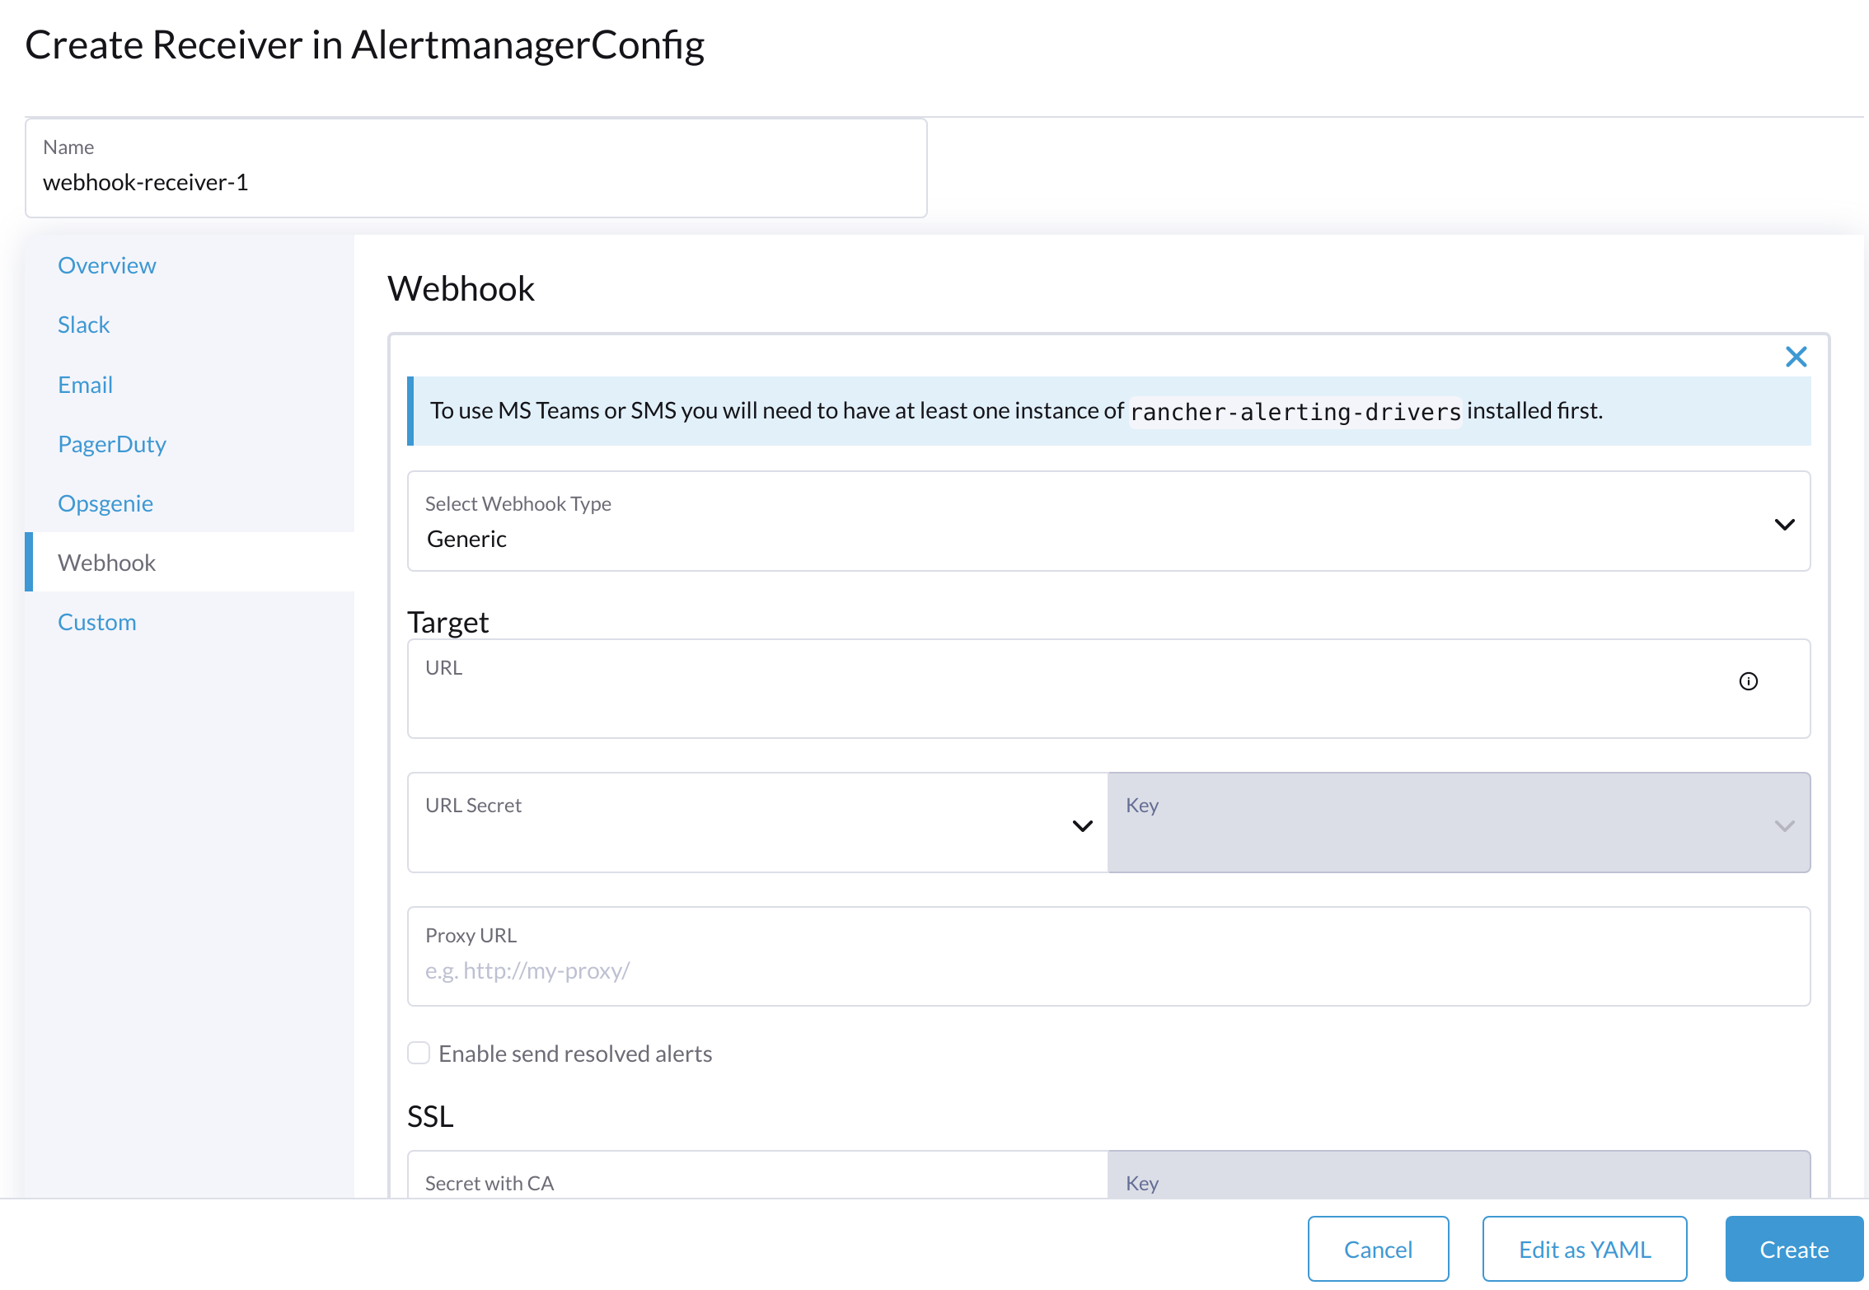
Task: Switch to the Custom receiver section
Action: [96, 621]
